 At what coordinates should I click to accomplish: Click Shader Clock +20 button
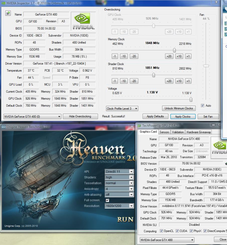click(169, 81)
